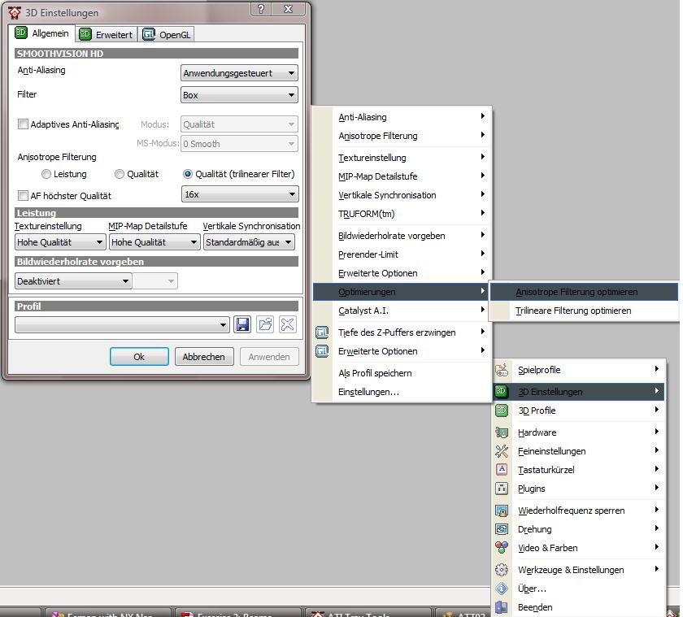The height and width of the screenshot is (617, 683).
Task: Load a profile with the open folder icon
Action: (x=265, y=324)
